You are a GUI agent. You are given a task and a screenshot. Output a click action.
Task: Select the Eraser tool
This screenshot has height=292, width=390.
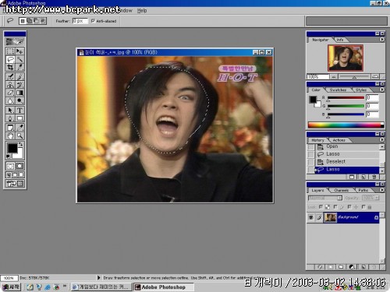coord(10,93)
